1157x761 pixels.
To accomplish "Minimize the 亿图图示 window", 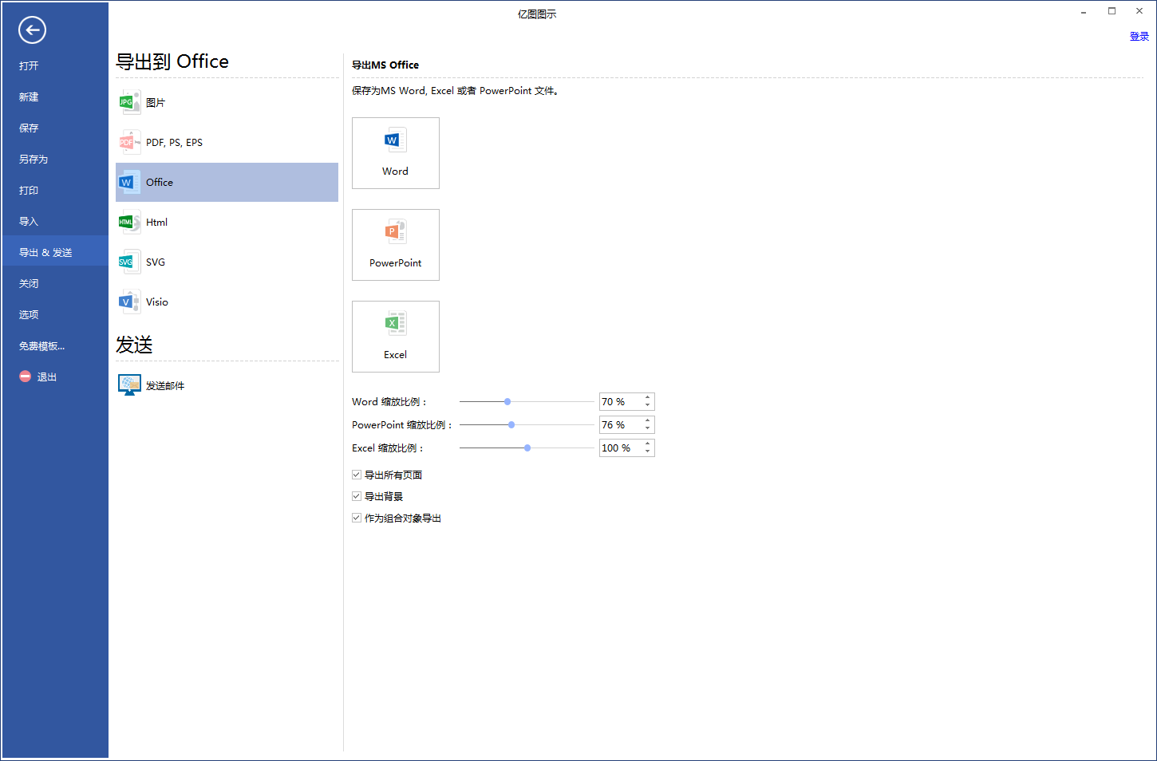I will click(x=1084, y=12).
